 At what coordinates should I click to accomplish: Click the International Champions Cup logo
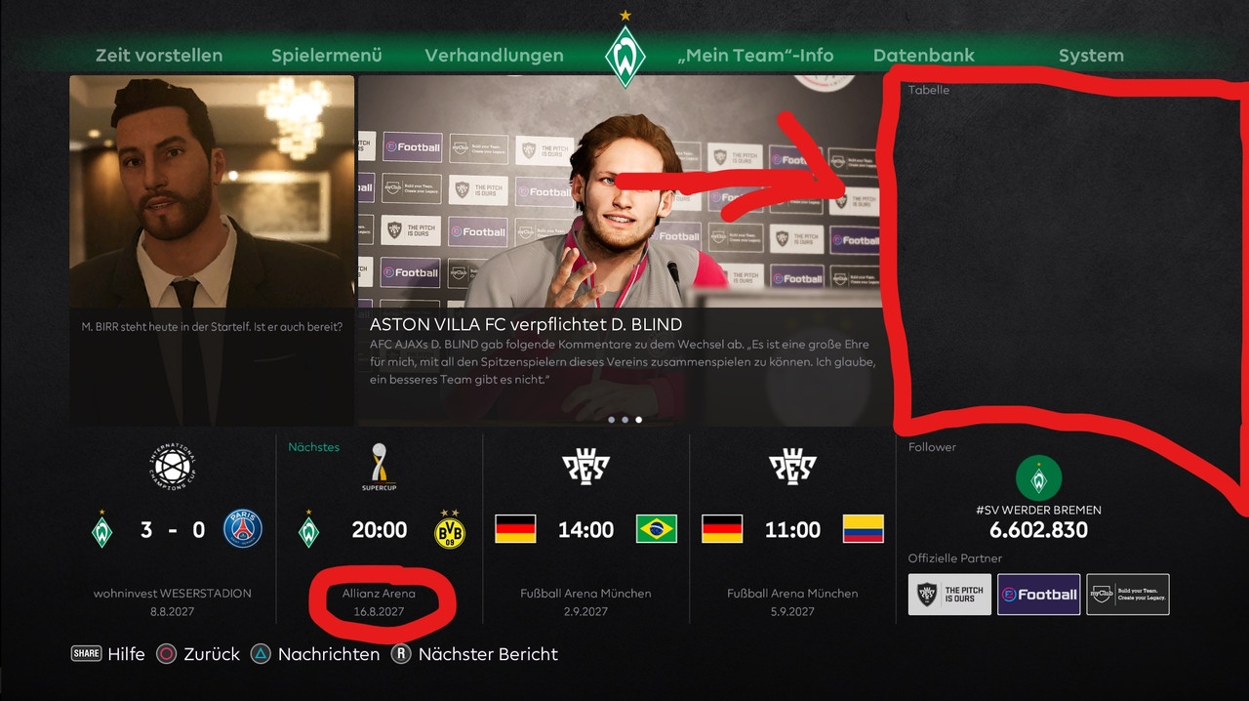(172, 470)
